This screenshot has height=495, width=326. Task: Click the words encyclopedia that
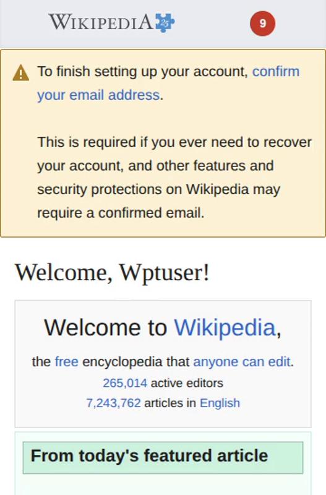tap(136, 362)
